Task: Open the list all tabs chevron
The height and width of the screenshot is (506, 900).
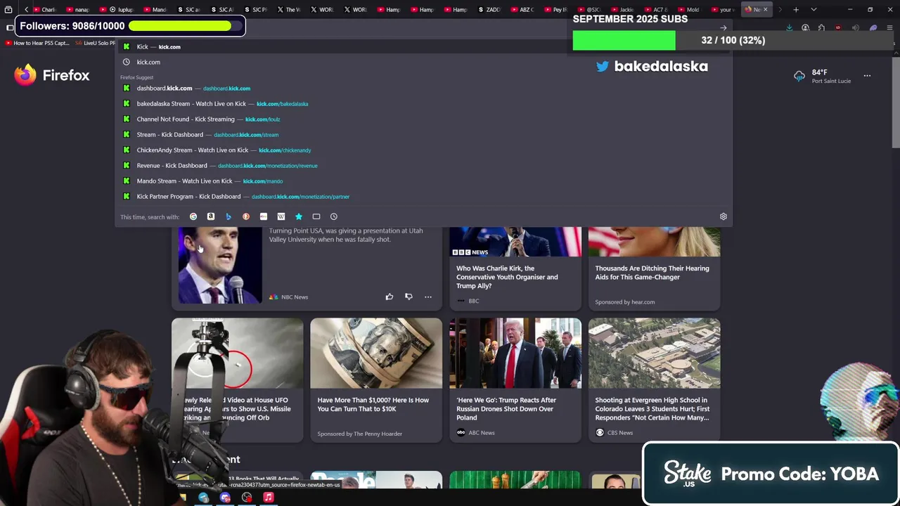Action: [x=814, y=9]
